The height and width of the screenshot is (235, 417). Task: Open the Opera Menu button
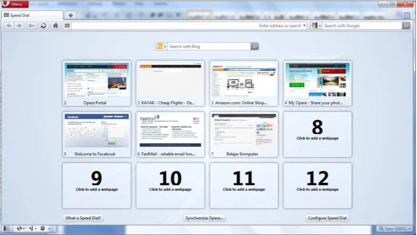[x=15, y=4]
